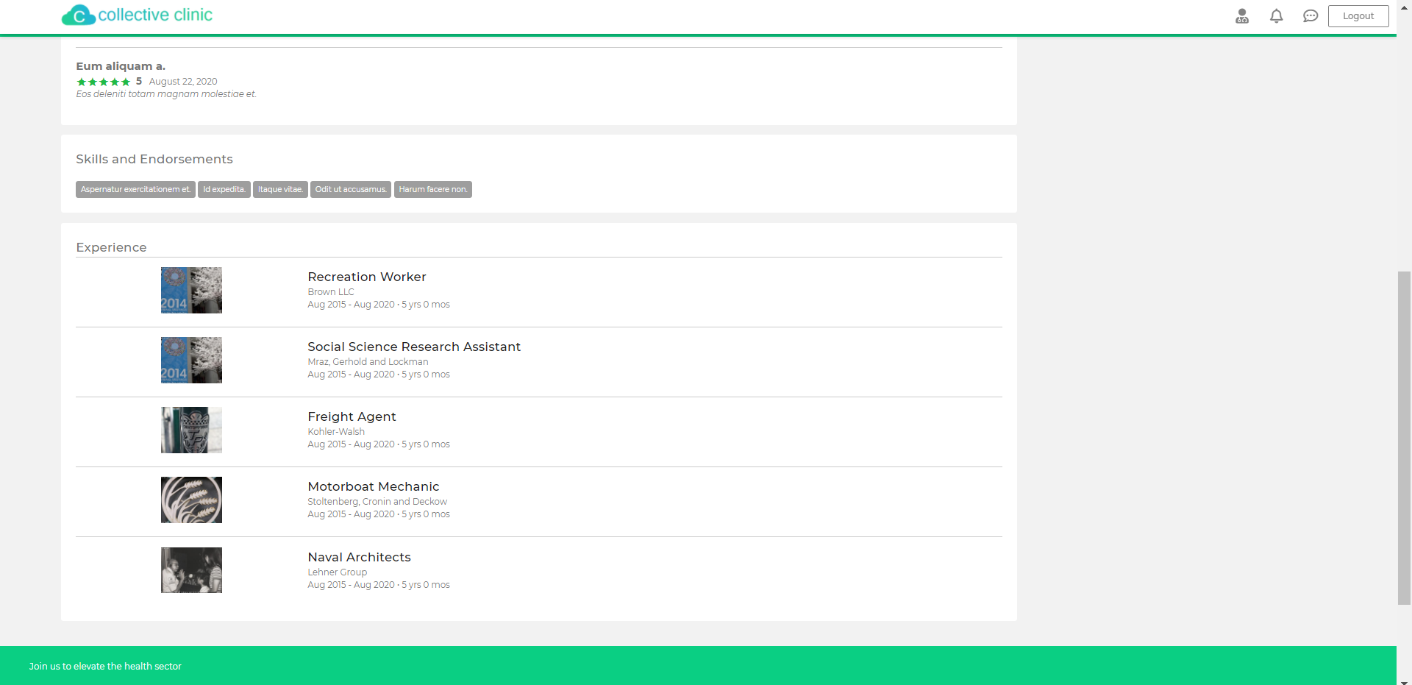Viewport: 1412px width, 685px height.
Task: Select the 'Id expedita.' skill tag
Action: [x=224, y=190]
